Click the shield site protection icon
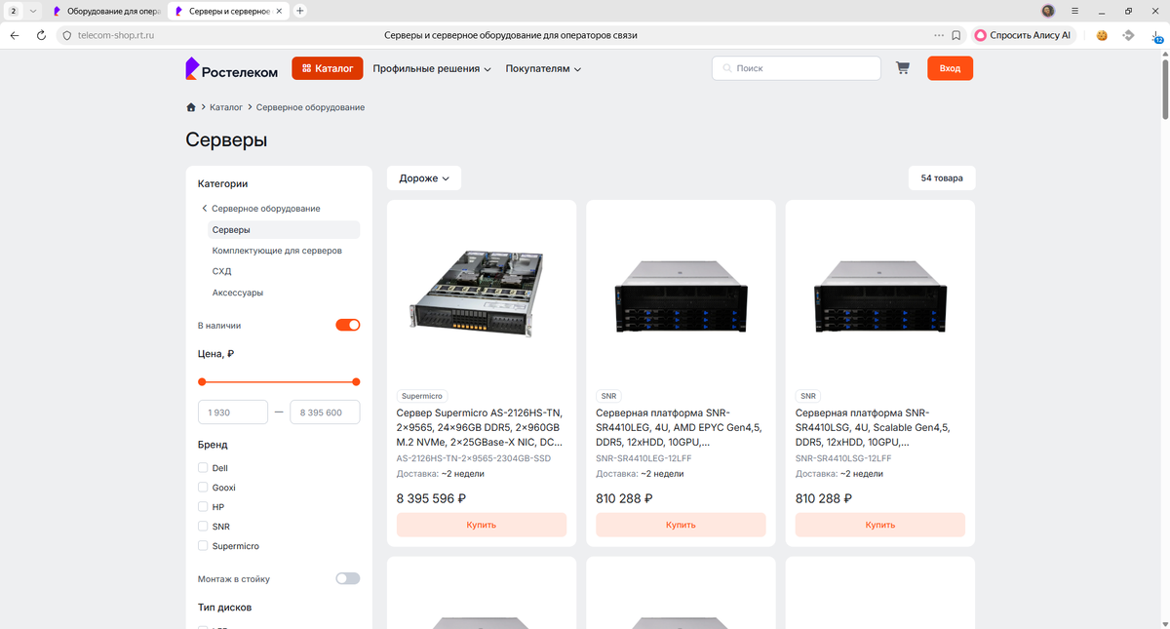1170x629 pixels. click(67, 35)
